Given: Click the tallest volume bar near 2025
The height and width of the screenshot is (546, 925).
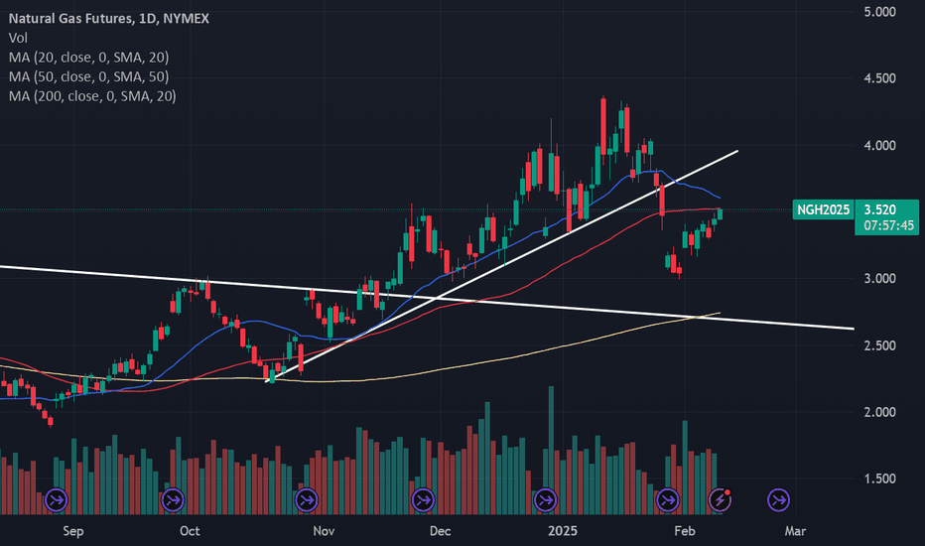Looking at the screenshot, I should tap(551, 450).
